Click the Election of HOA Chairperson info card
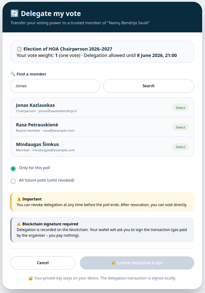Viewport: 205px width, 293px height. tap(102, 52)
